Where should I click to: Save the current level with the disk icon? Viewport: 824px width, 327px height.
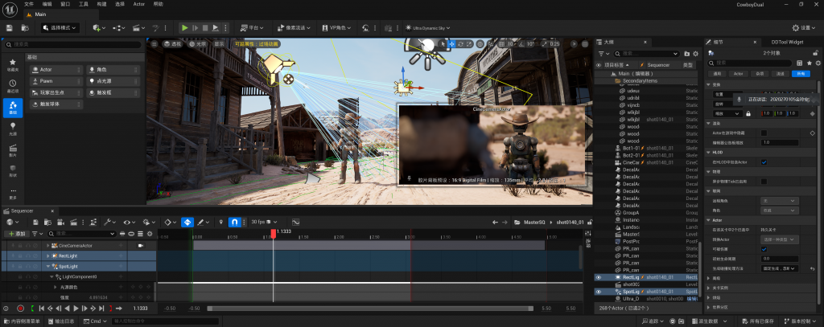(x=9, y=27)
